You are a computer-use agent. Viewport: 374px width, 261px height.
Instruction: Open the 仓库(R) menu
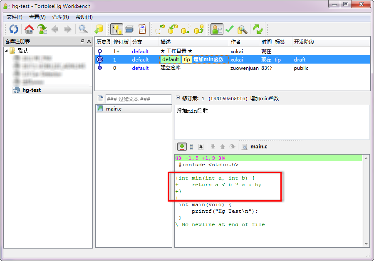click(61, 17)
